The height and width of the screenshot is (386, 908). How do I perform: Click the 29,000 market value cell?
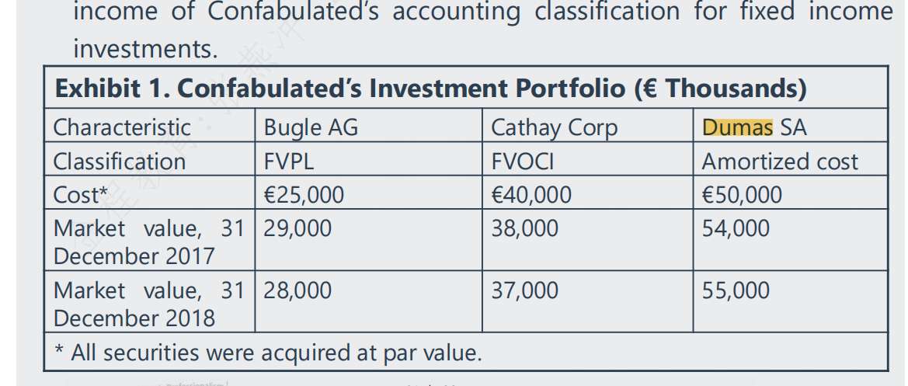click(x=297, y=228)
